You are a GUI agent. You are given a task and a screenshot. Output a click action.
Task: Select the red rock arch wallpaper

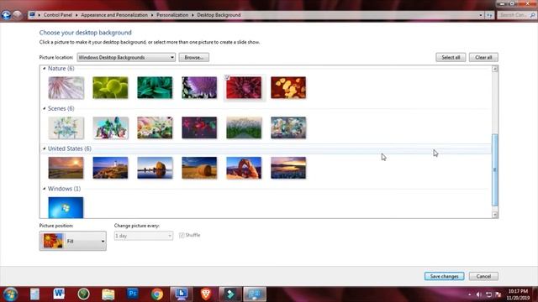coord(244,168)
